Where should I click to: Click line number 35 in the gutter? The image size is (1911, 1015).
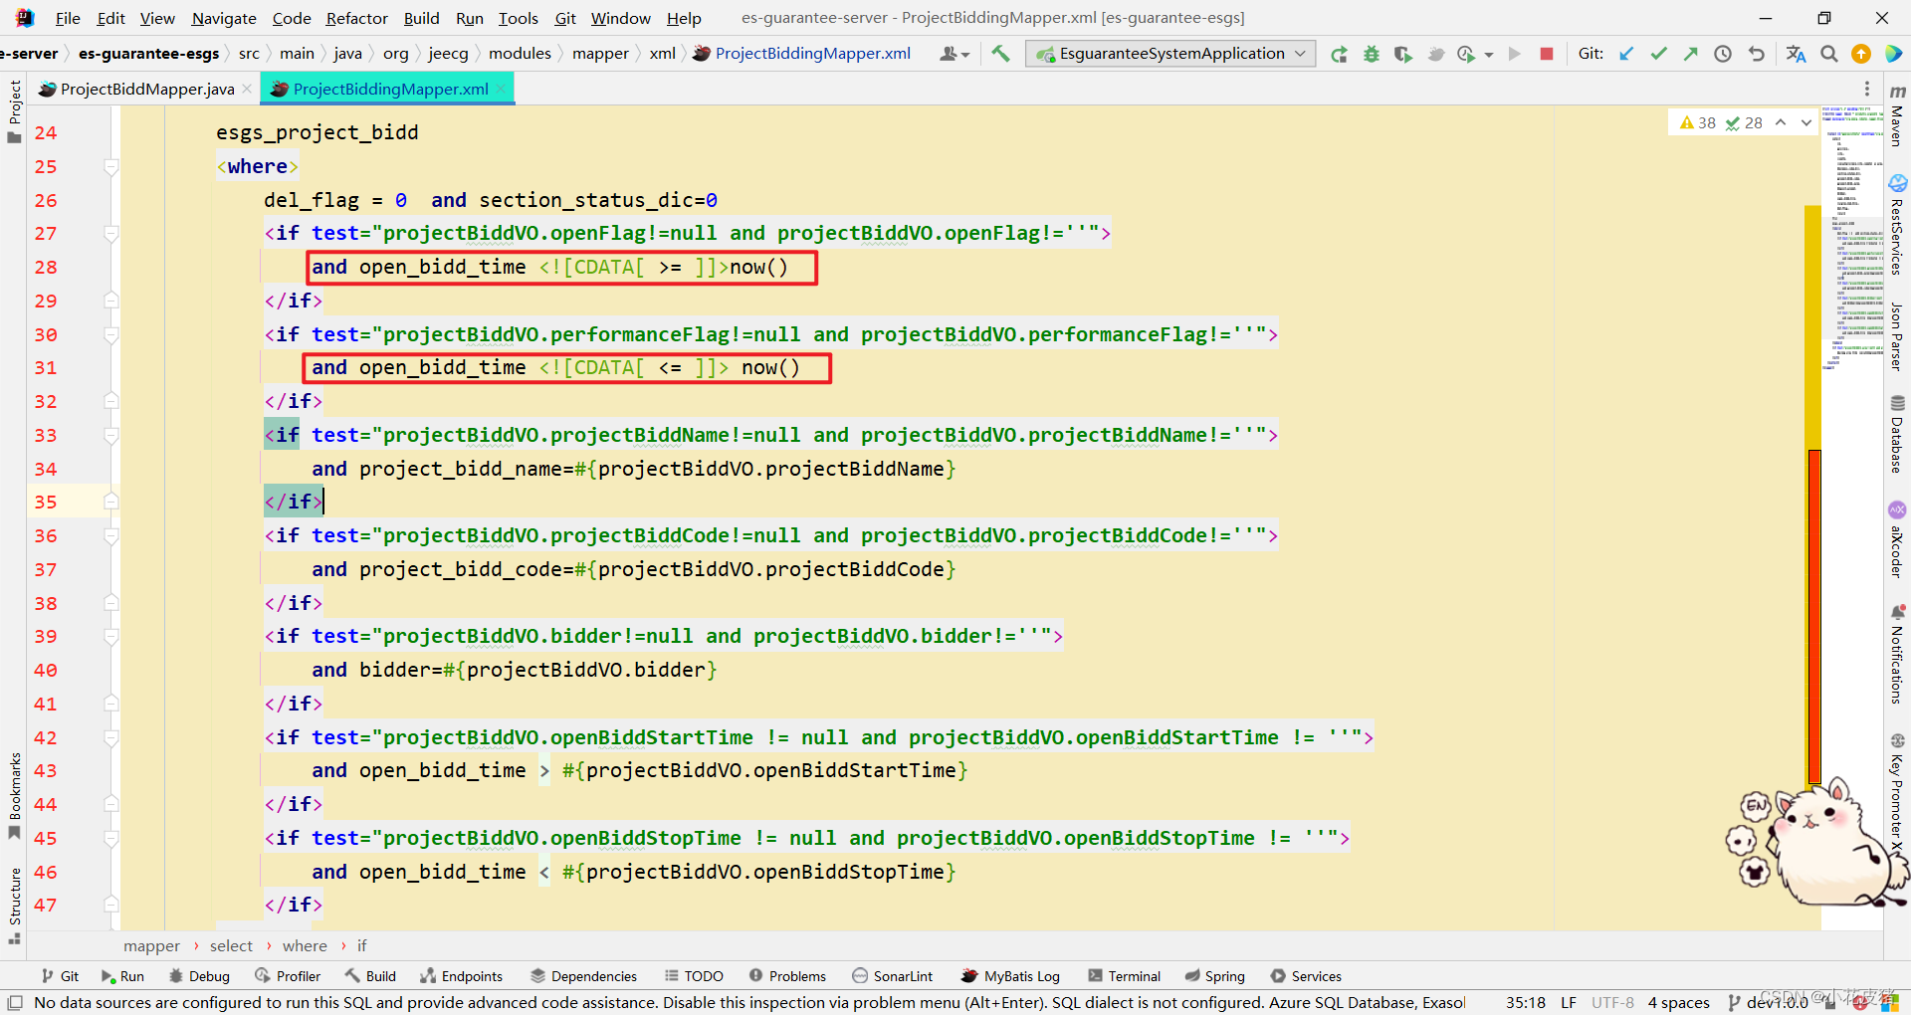click(46, 503)
